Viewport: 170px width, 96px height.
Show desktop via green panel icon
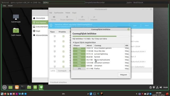(11, 87)
